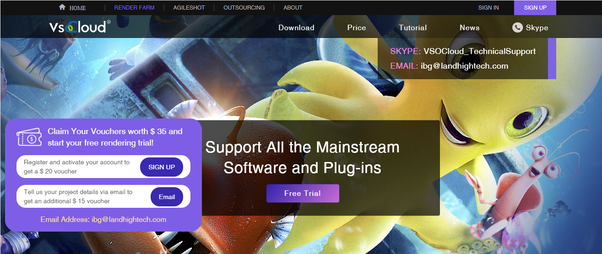Open the OUTSOURCING menu item
This screenshot has width=602, height=254.
[x=244, y=8]
